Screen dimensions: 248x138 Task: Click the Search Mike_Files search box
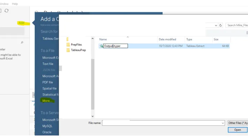237,25
